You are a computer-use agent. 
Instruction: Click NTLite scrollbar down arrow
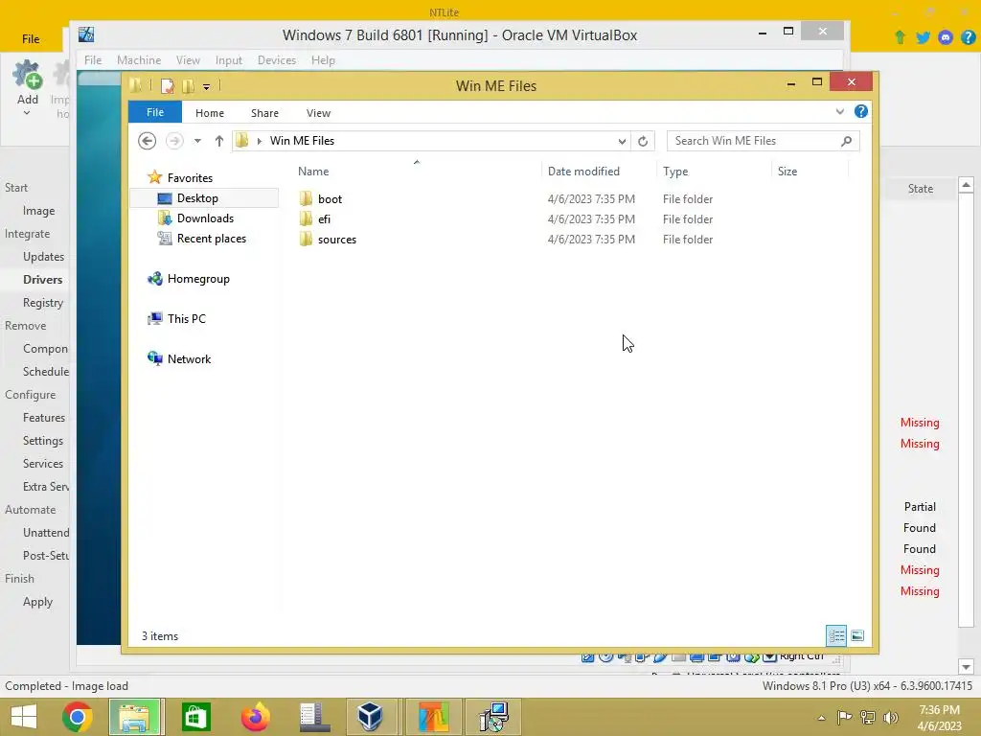point(966,666)
